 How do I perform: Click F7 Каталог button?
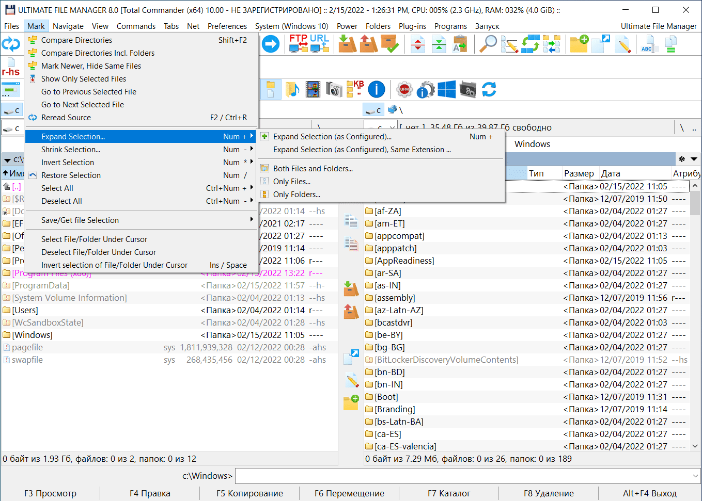click(x=449, y=493)
